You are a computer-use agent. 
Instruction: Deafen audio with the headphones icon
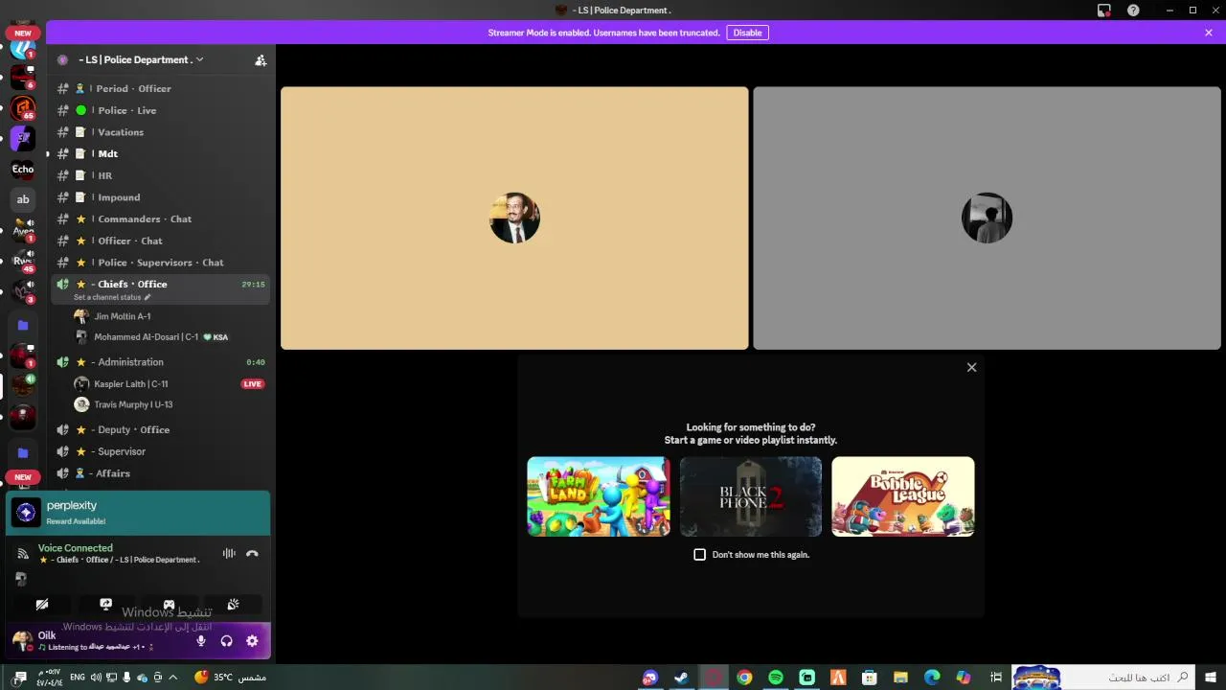227,641
